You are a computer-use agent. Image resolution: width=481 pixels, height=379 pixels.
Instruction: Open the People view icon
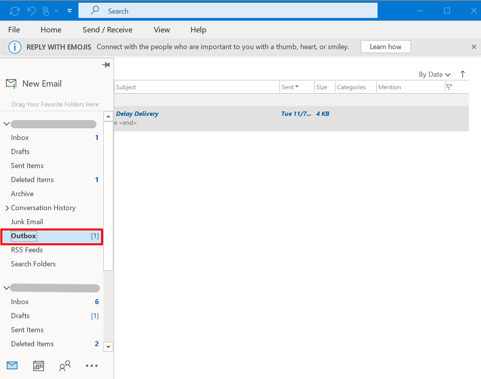tap(65, 366)
